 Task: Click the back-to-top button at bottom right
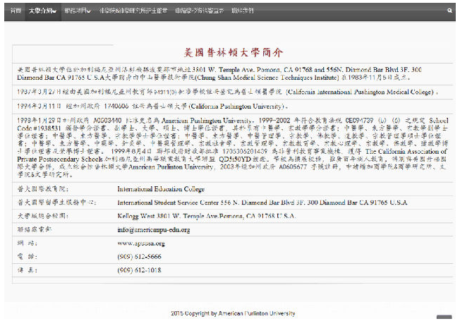coord(444,318)
